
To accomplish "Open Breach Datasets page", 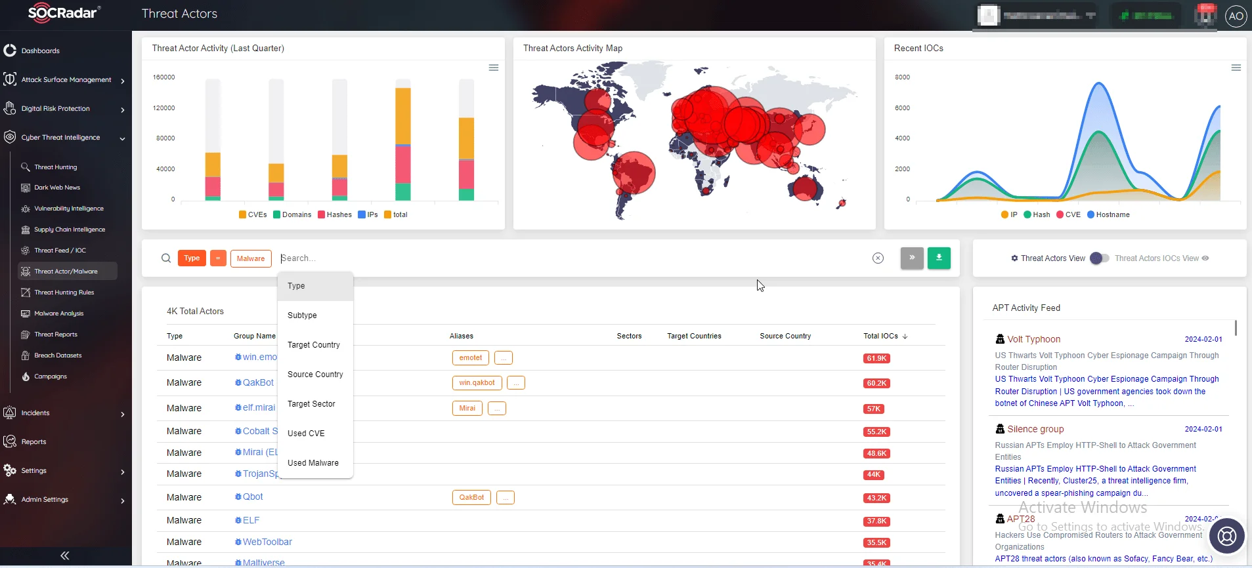I will pos(58,355).
